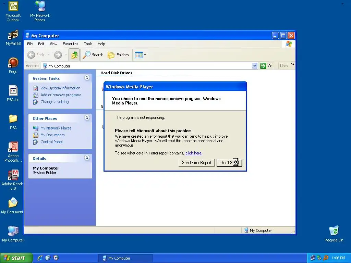Click the My Computer window title bar

148,36
